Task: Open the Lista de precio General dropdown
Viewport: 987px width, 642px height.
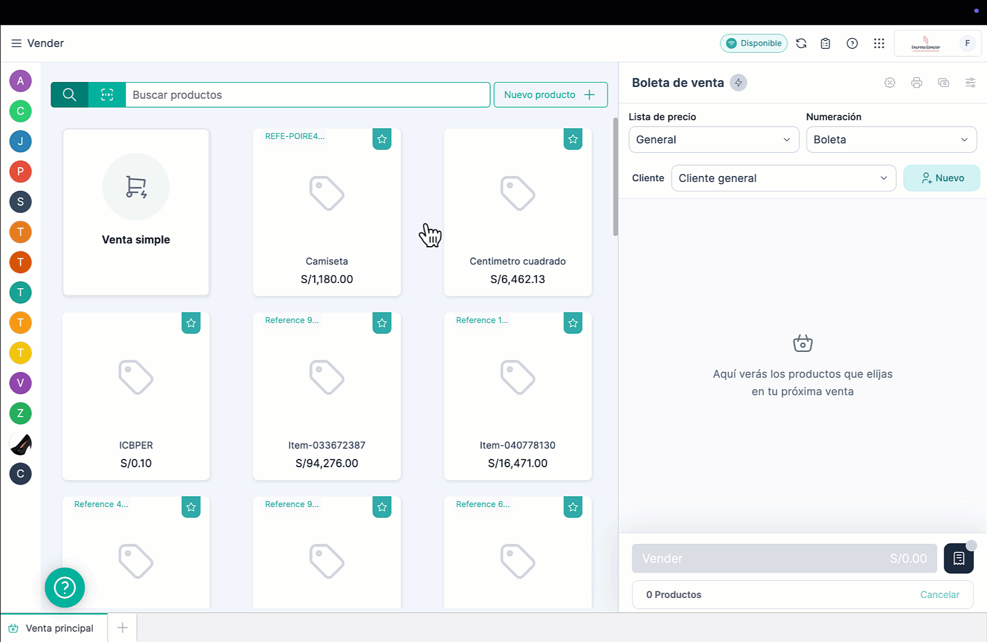Action: [x=713, y=140]
